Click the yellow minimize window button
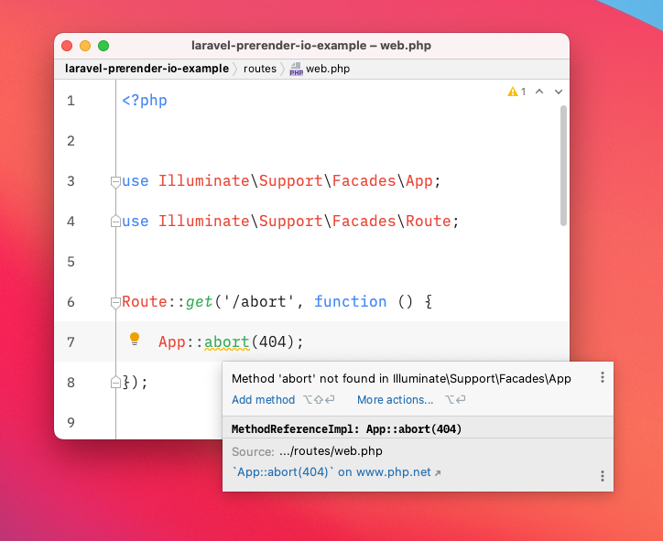This screenshot has width=663, height=541. [x=85, y=46]
